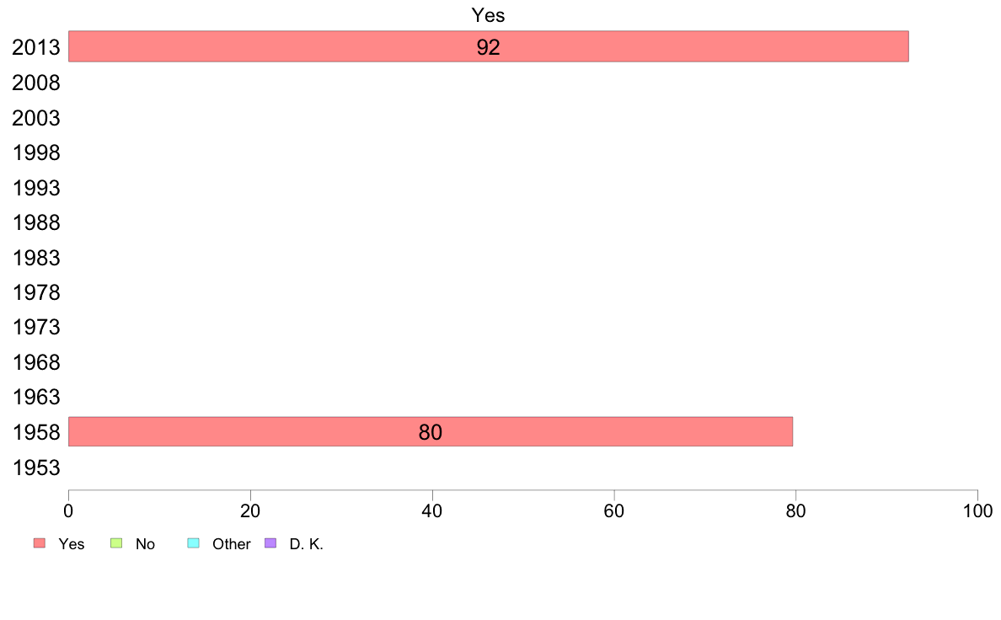Viewport: 1001px width, 620px height.
Task: Click the axis tick labeled 0
Action: pyautogui.click(x=68, y=510)
